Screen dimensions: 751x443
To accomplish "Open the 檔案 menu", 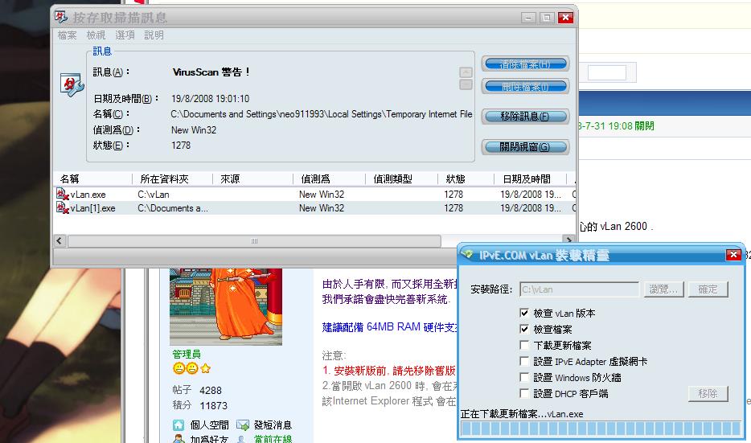I will click(67, 35).
